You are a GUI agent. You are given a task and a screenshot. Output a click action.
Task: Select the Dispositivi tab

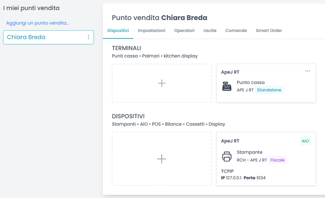coord(118,31)
